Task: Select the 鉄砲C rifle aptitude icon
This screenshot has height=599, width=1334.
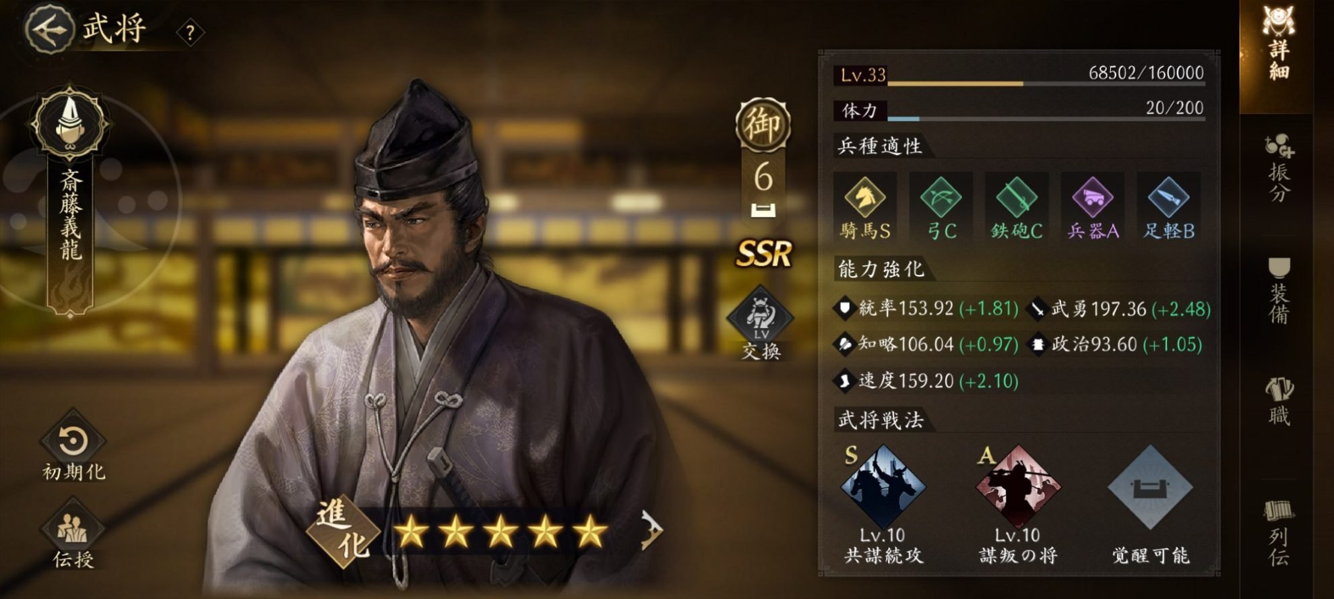Action: (1017, 207)
